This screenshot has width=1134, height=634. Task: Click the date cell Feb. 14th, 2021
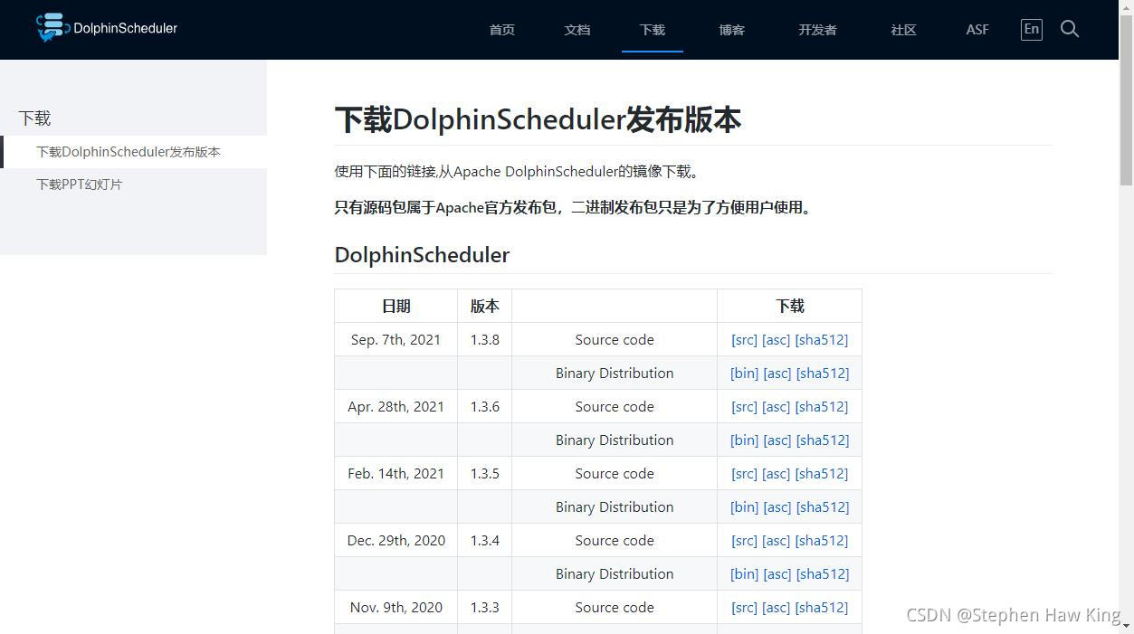coord(395,474)
